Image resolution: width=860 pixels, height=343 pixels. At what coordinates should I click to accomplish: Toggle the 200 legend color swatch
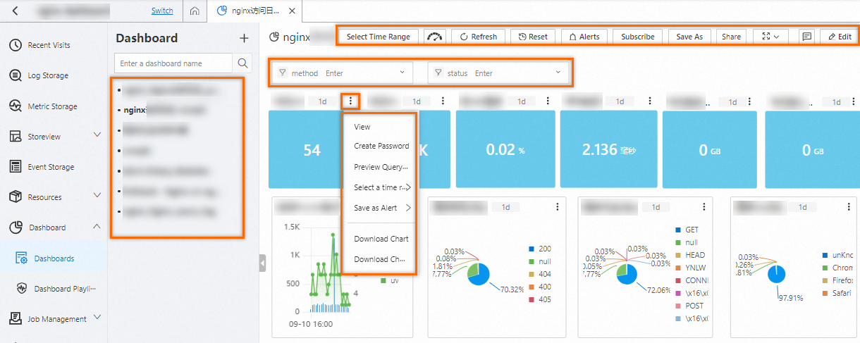click(x=530, y=249)
